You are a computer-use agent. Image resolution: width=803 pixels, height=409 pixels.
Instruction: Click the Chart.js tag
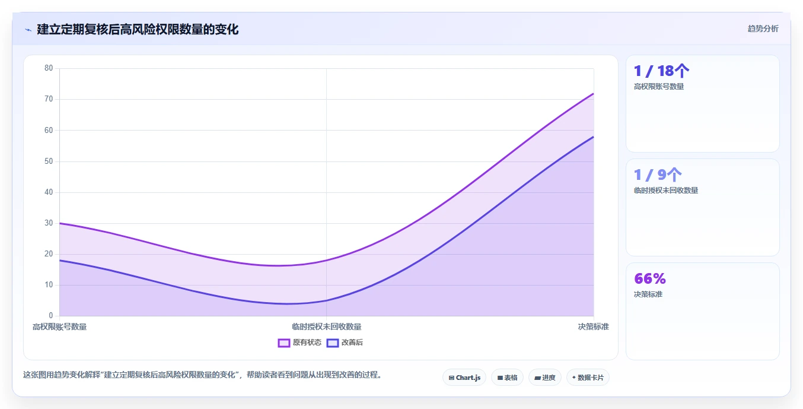point(464,378)
